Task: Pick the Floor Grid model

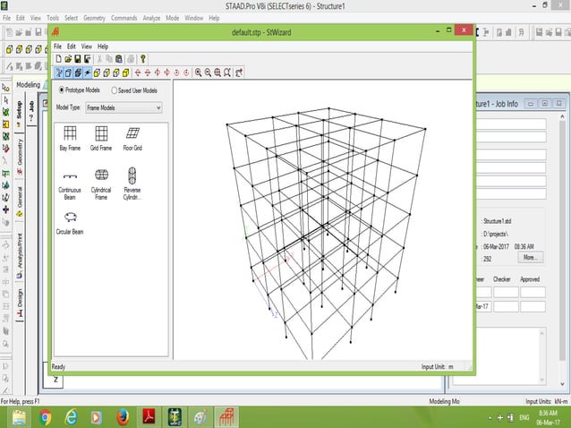Action: 132,134
